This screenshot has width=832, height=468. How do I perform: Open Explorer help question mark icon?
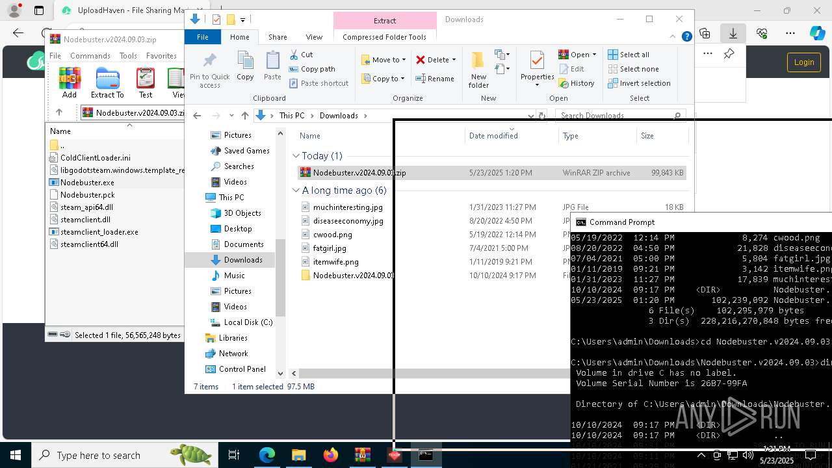point(686,37)
